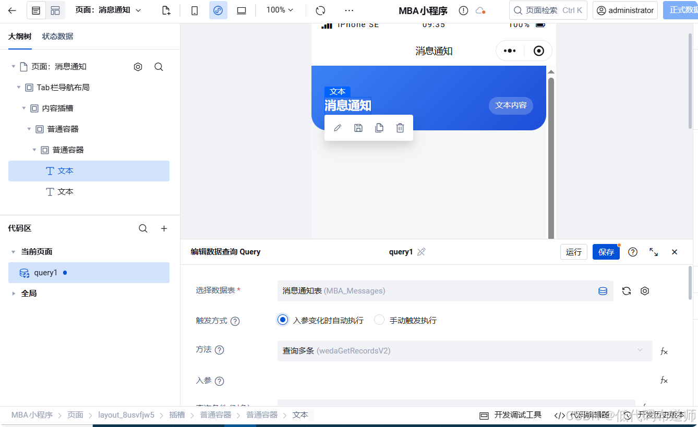The image size is (698, 427).
Task: Click the cloud status icon
Action: (480, 10)
